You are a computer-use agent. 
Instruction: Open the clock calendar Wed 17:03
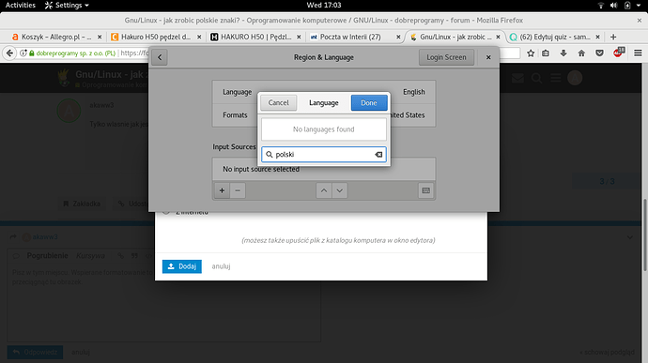pyautogui.click(x=324, y=5)
